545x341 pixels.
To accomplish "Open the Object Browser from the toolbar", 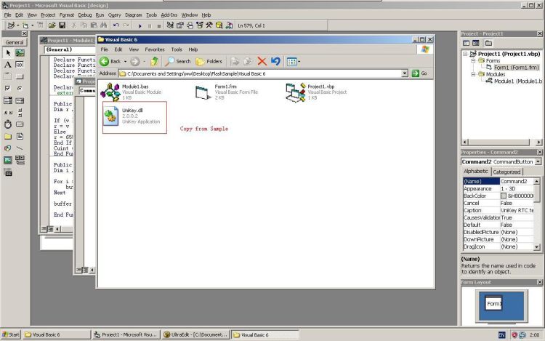I will click(200, 25).
